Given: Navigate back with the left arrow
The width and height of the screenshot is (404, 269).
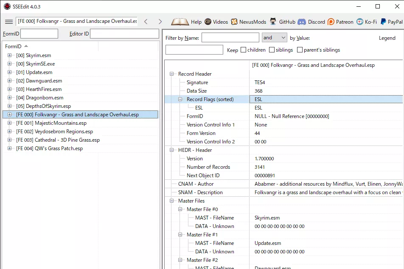Looking at the screenshot, I should pyautogui.click(x=146, y=22).
